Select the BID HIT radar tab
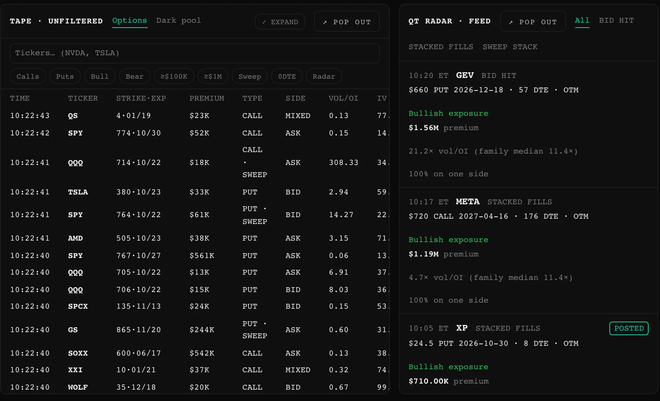Screen dimensions: 660x401 click(616, 20)
